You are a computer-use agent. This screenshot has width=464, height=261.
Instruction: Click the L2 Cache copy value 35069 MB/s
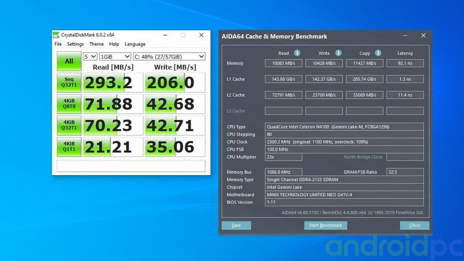point(365,95)
